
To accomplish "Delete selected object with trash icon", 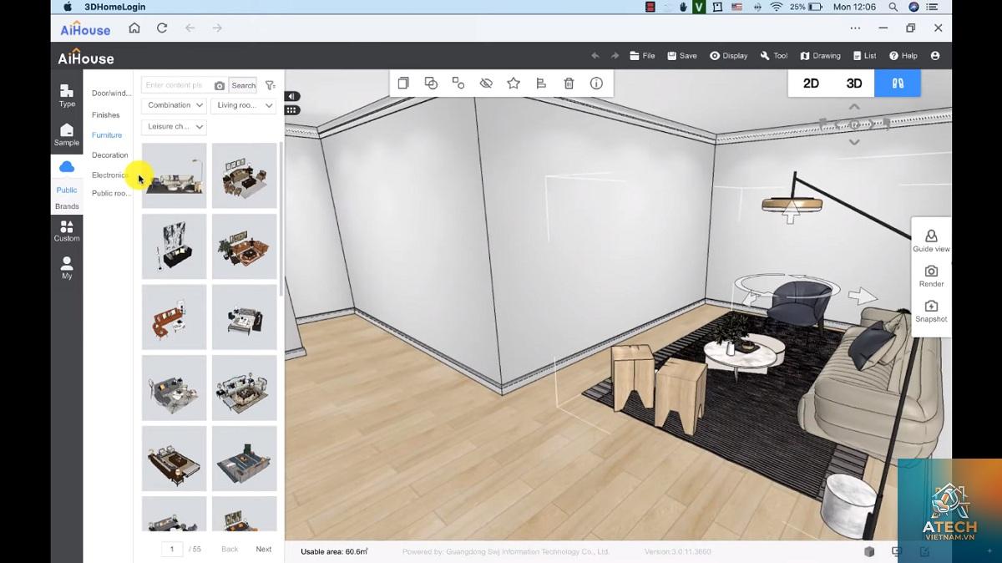I will click(569, 83).
